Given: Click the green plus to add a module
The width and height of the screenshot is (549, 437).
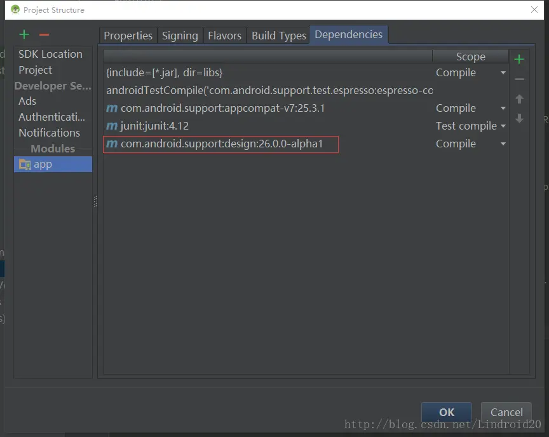Looking at the screenshot, I should (24, 35).
